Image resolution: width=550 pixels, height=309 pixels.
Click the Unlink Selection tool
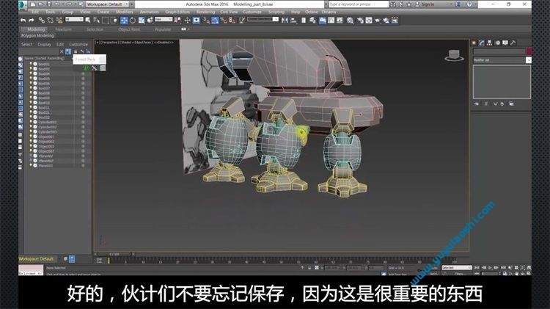pos(50,21)
